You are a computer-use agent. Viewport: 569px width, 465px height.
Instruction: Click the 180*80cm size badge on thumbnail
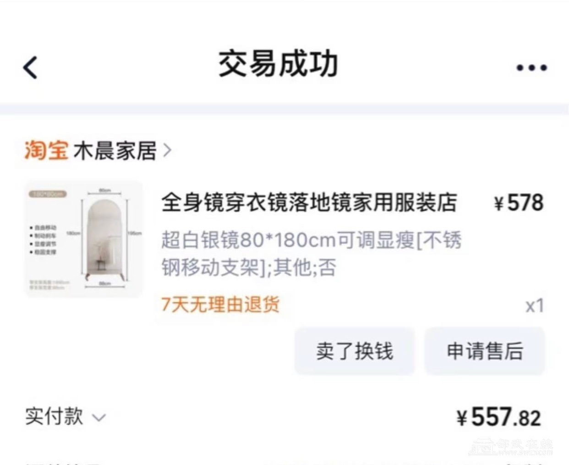[x=48, y=194]
